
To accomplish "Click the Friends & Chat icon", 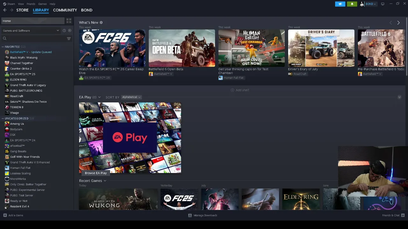I will coord(403,215).
